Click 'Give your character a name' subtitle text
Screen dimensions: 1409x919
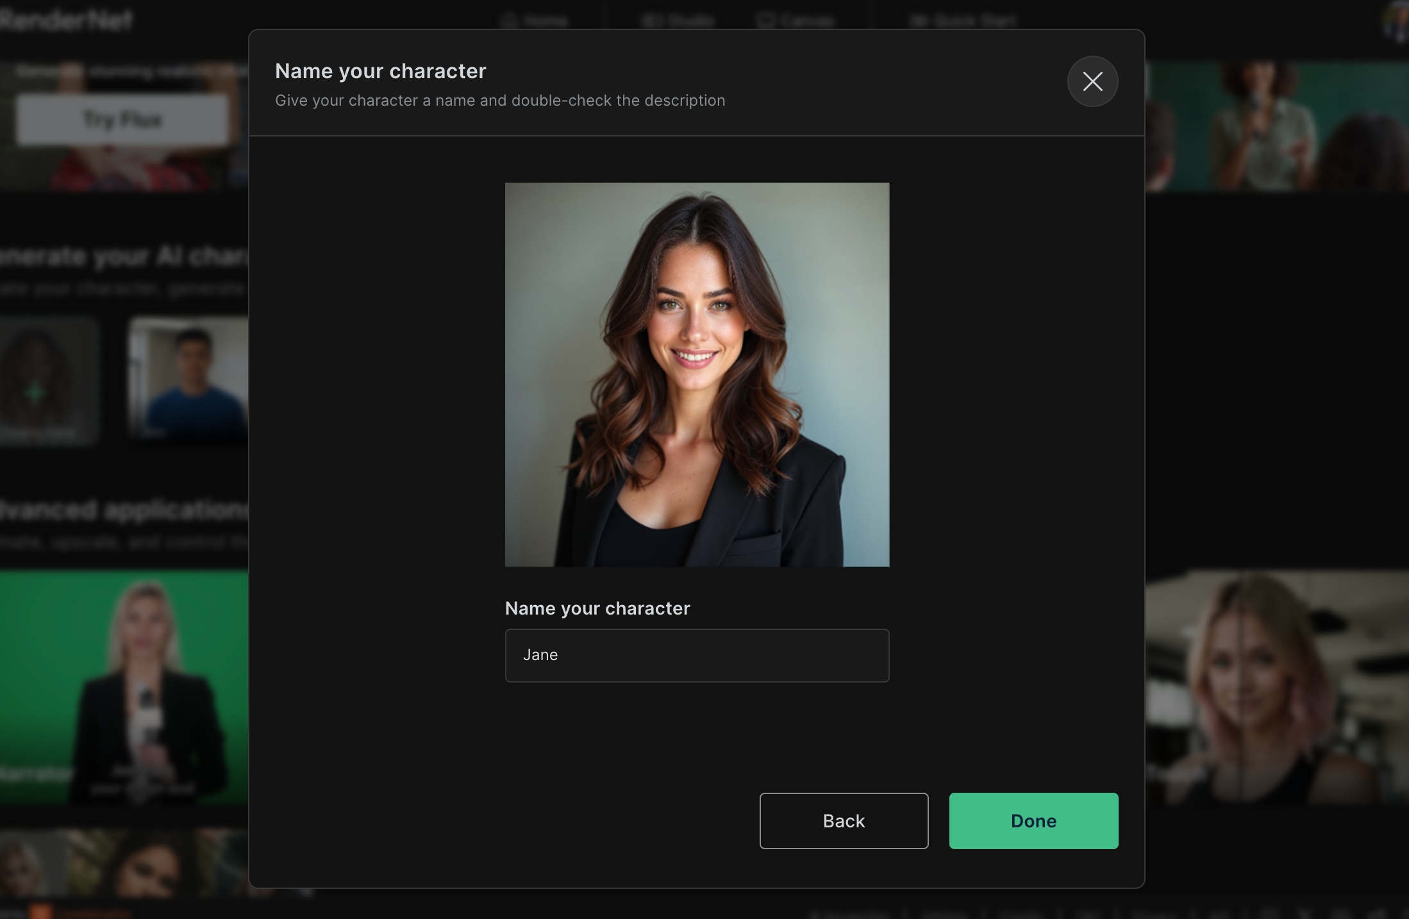point(500,101)
